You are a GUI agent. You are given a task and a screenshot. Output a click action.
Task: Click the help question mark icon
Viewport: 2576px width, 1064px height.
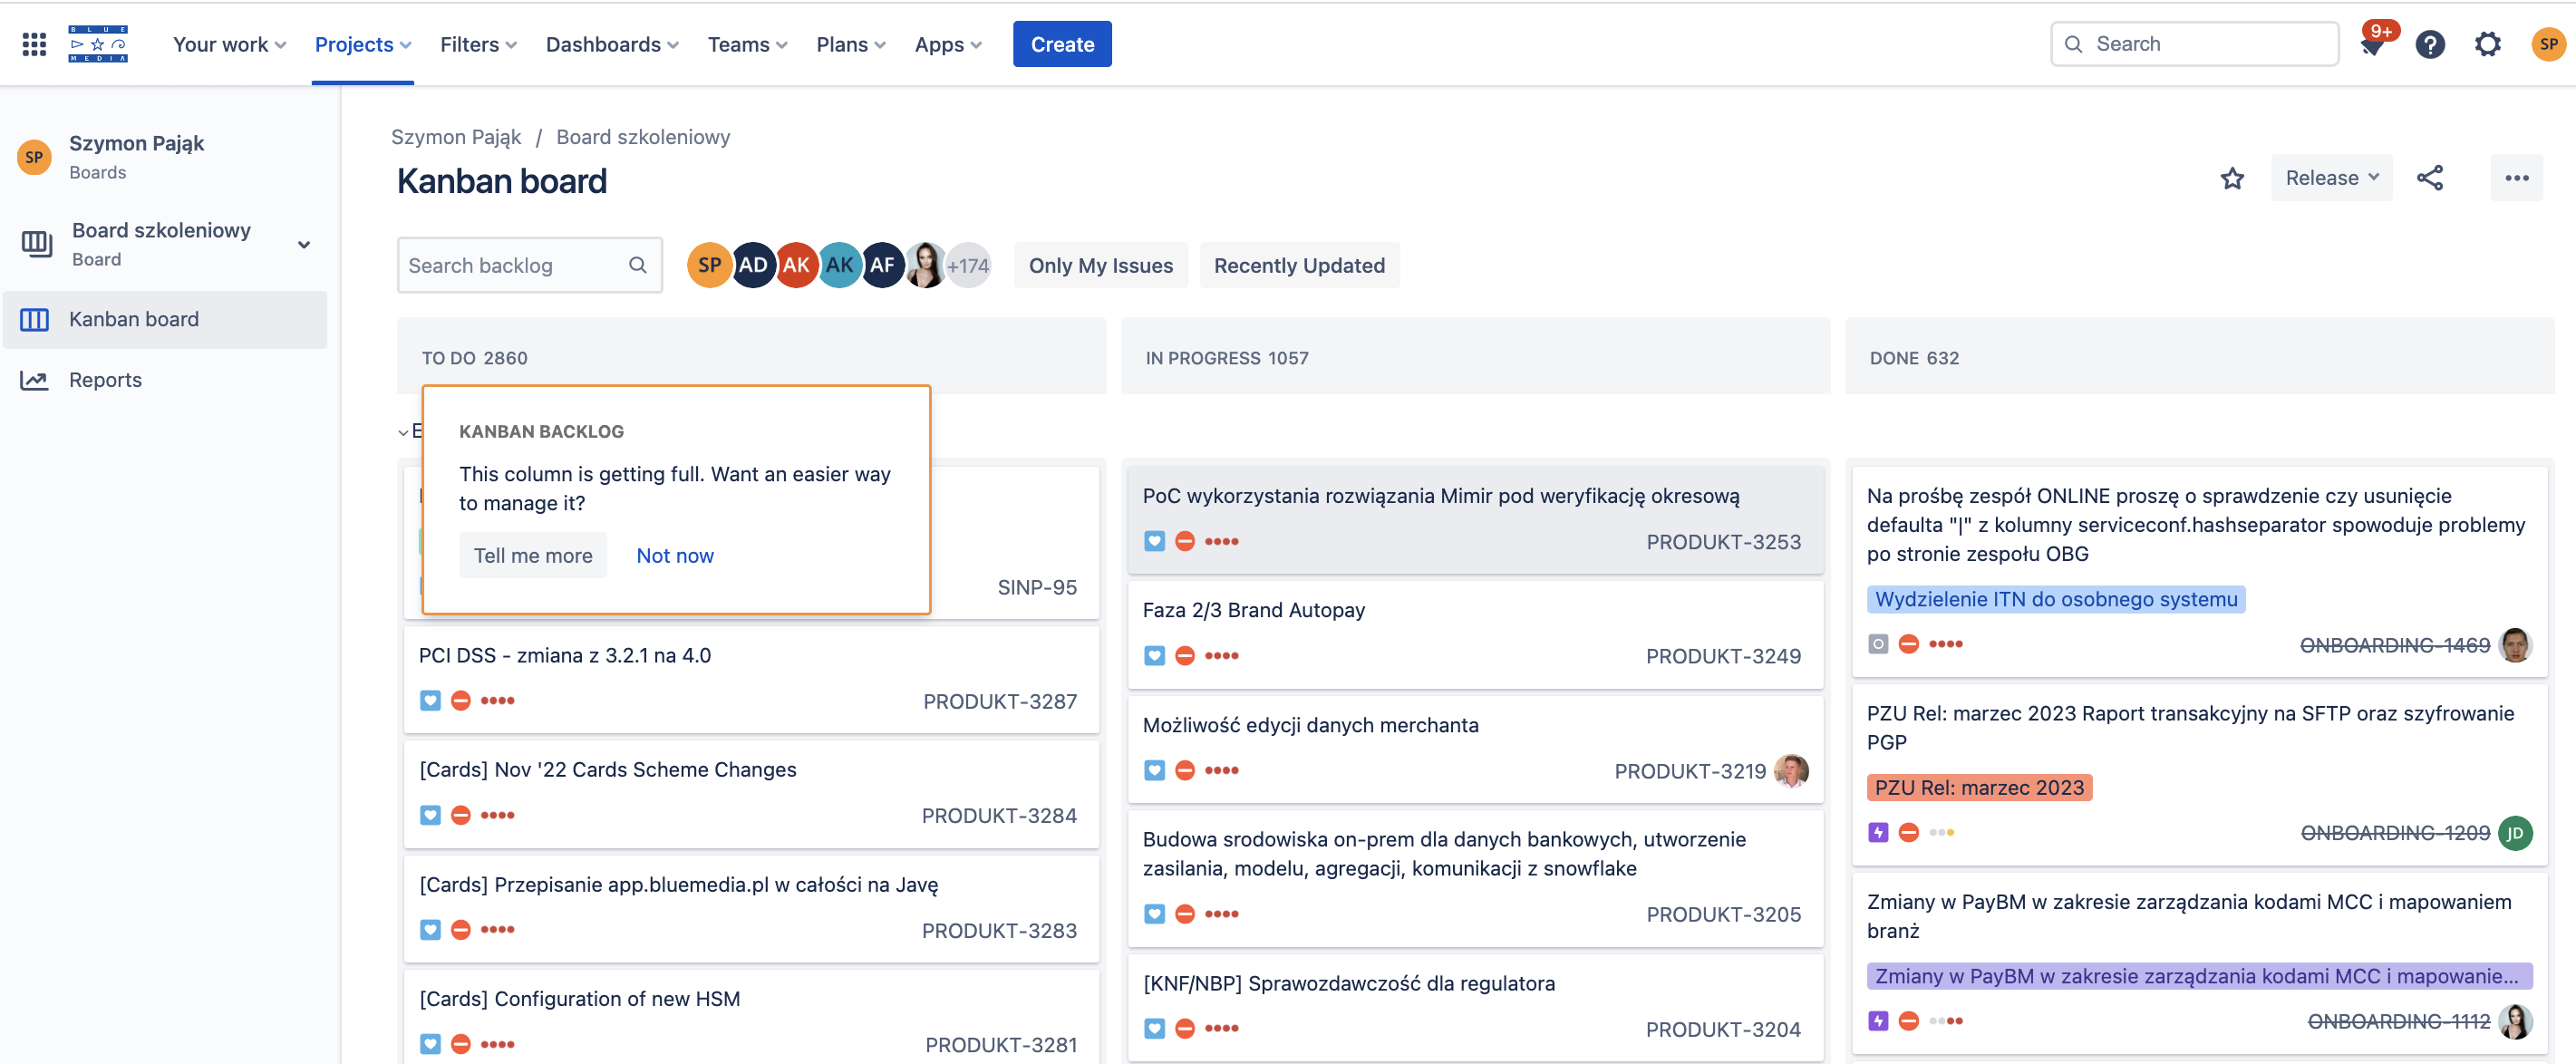(x=2429, y=44)
